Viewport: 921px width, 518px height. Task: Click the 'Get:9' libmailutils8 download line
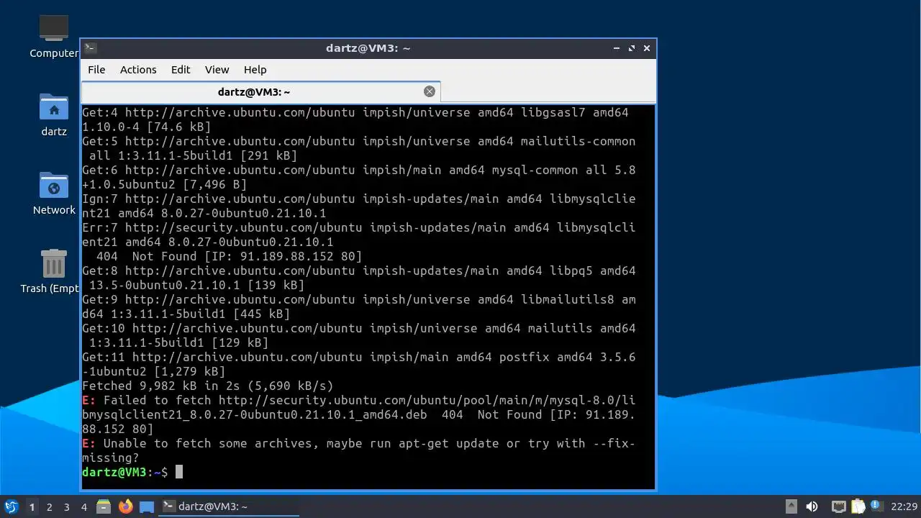pyautogui.click(x=359, y=306)
